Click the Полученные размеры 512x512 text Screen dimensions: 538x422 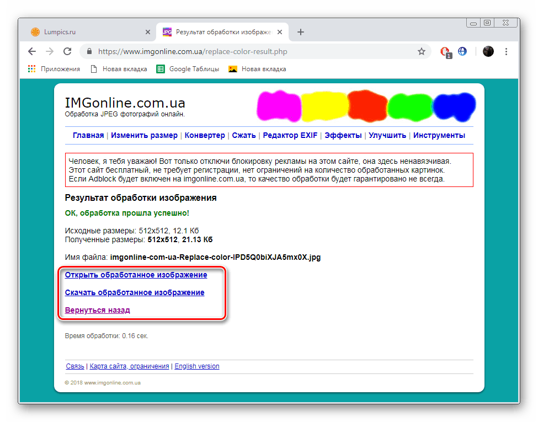pyautogui.click(x=139, y=239)
